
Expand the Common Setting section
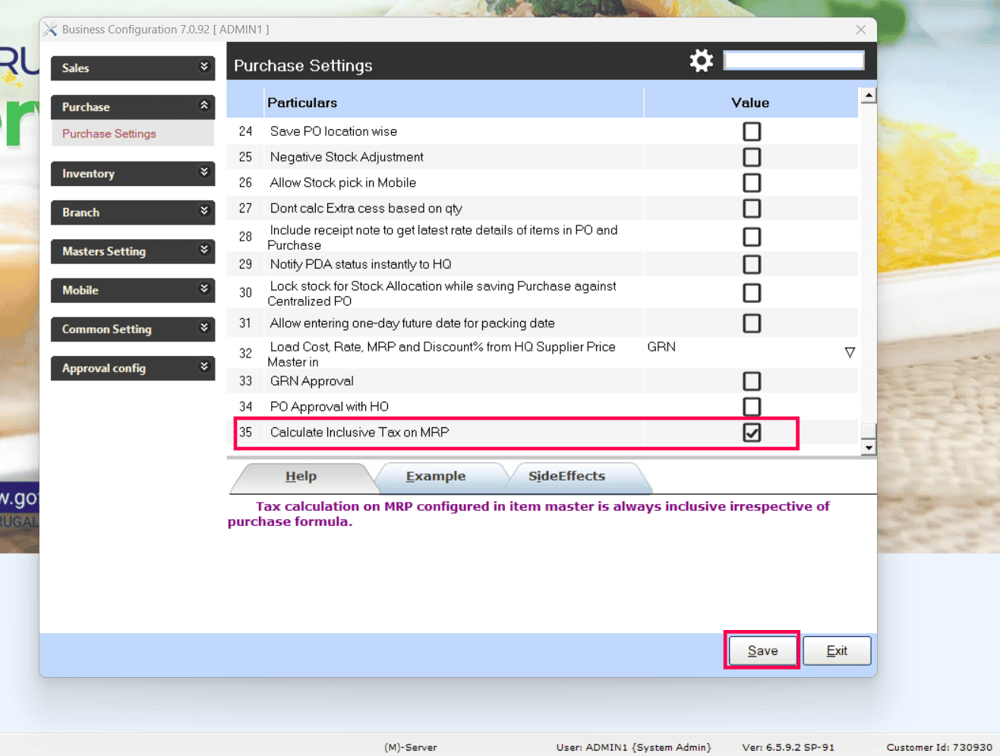click(133, 329)
